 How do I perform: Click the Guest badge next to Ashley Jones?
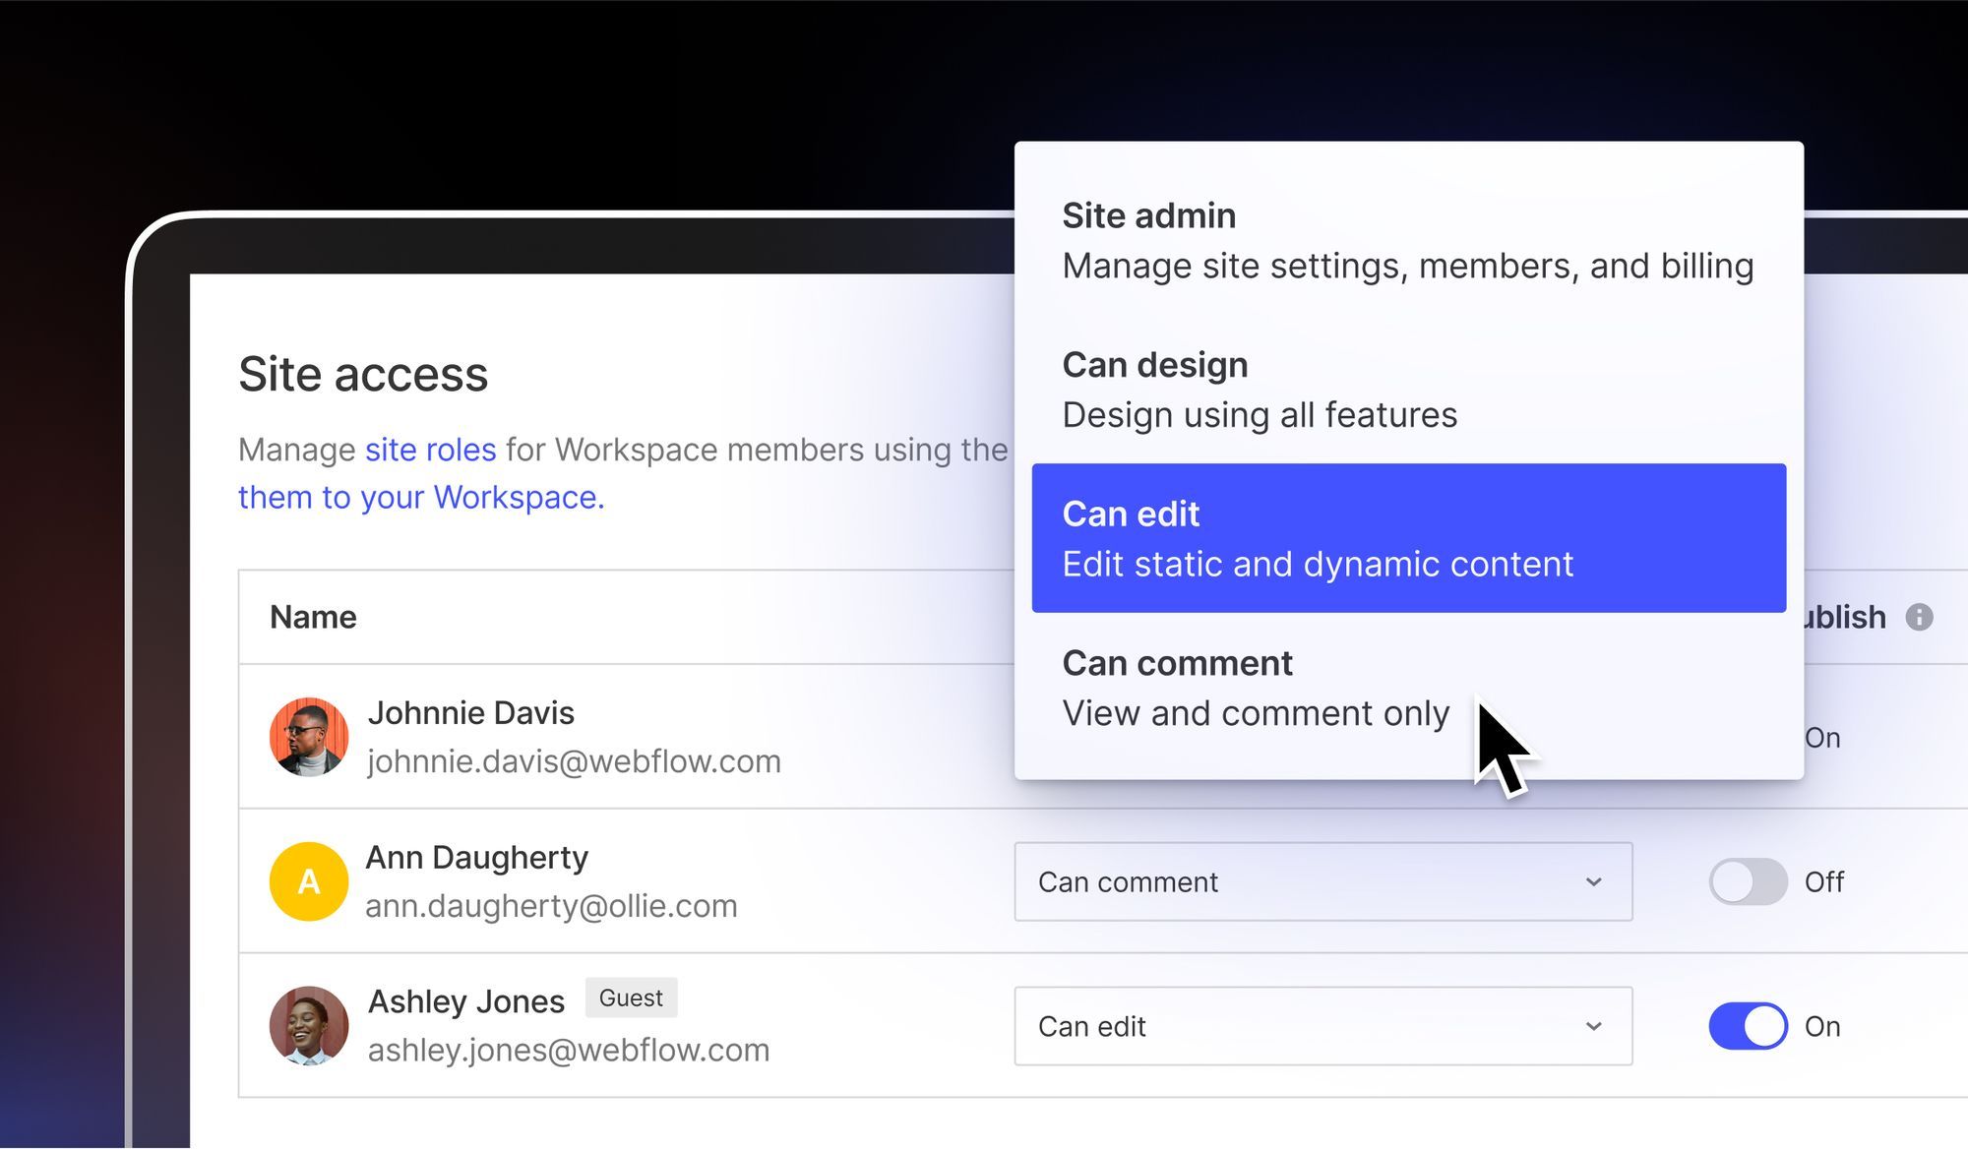click(631, 998)
